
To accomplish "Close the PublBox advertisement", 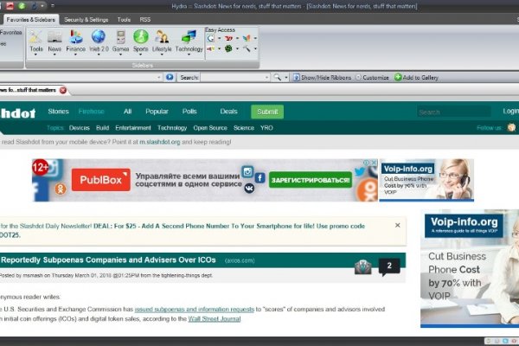I will tap(374, 163).
